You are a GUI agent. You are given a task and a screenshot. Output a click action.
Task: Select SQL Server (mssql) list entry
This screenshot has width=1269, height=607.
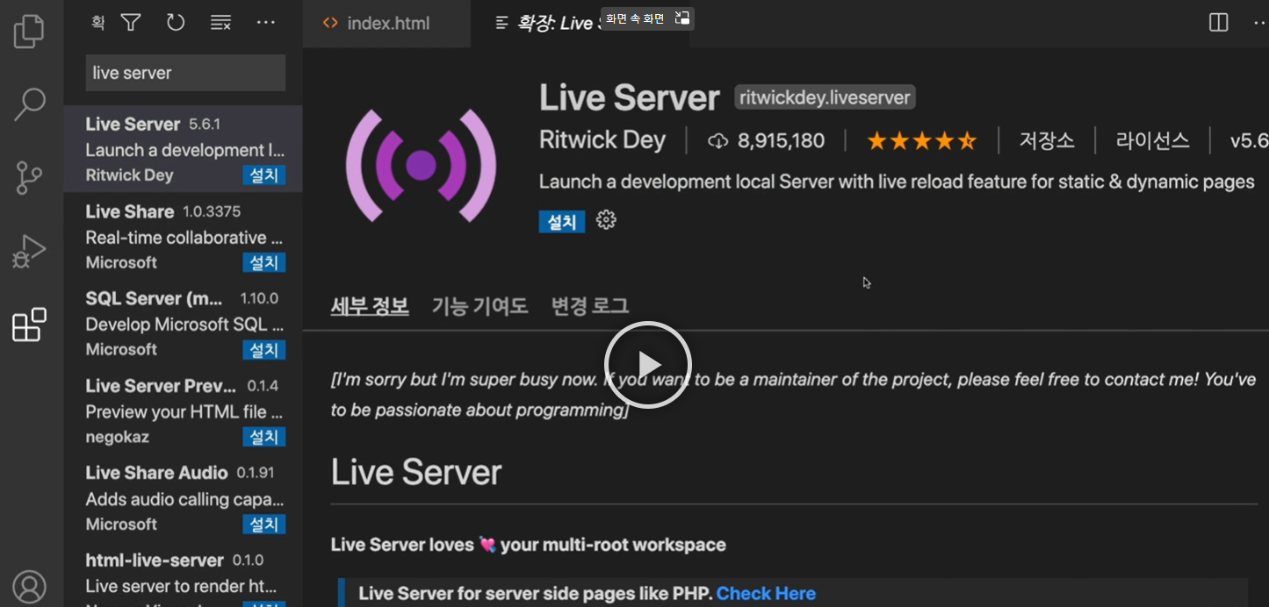click(183, 324)
